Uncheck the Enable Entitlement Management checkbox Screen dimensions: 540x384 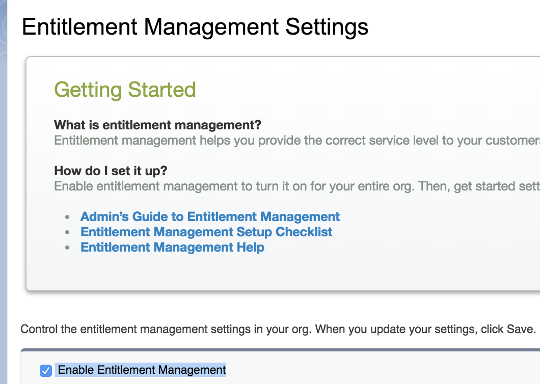pyautogui.click(x=46, y=370)
